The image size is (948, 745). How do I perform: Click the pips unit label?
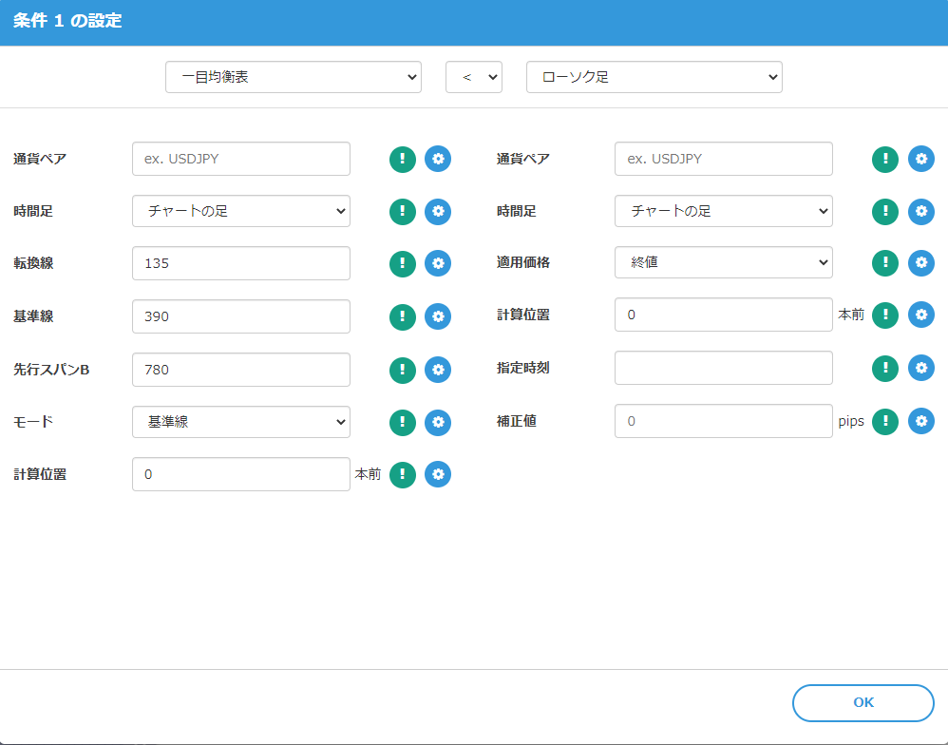[851, 422]
